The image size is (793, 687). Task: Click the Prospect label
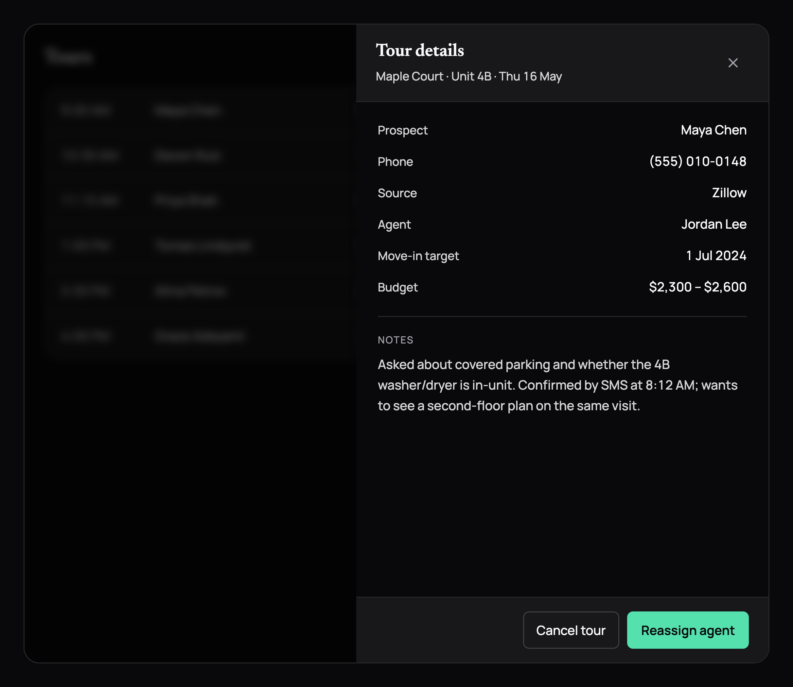tap(402, 130)
